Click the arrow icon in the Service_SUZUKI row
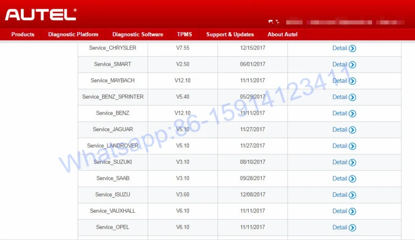Screen dimensions: 415x240 point(352,163)
